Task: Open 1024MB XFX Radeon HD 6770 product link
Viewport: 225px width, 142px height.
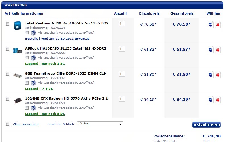Action: [x=66, y=98]
